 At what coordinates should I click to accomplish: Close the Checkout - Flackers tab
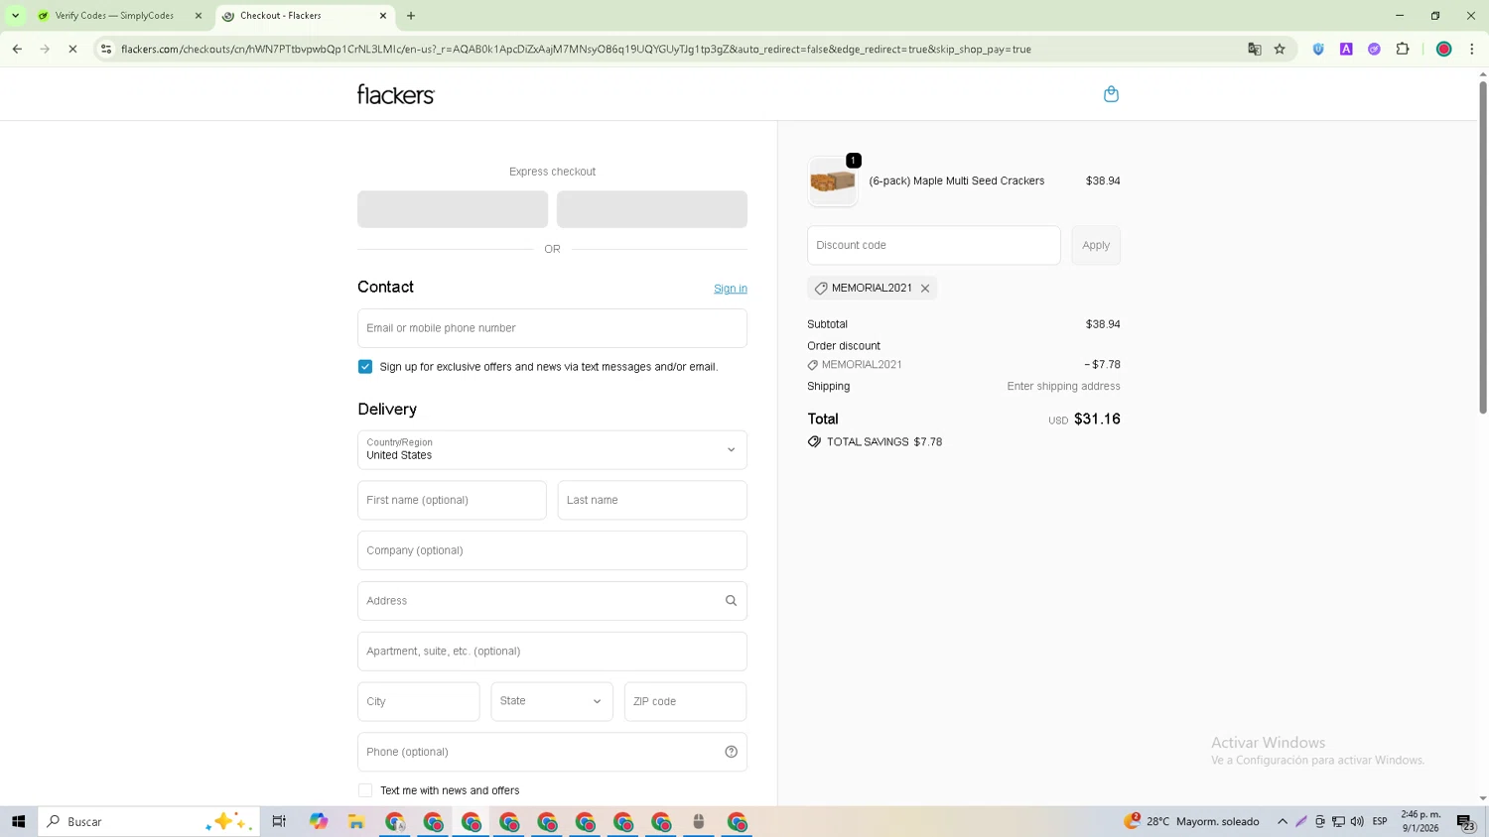[383, 16]
